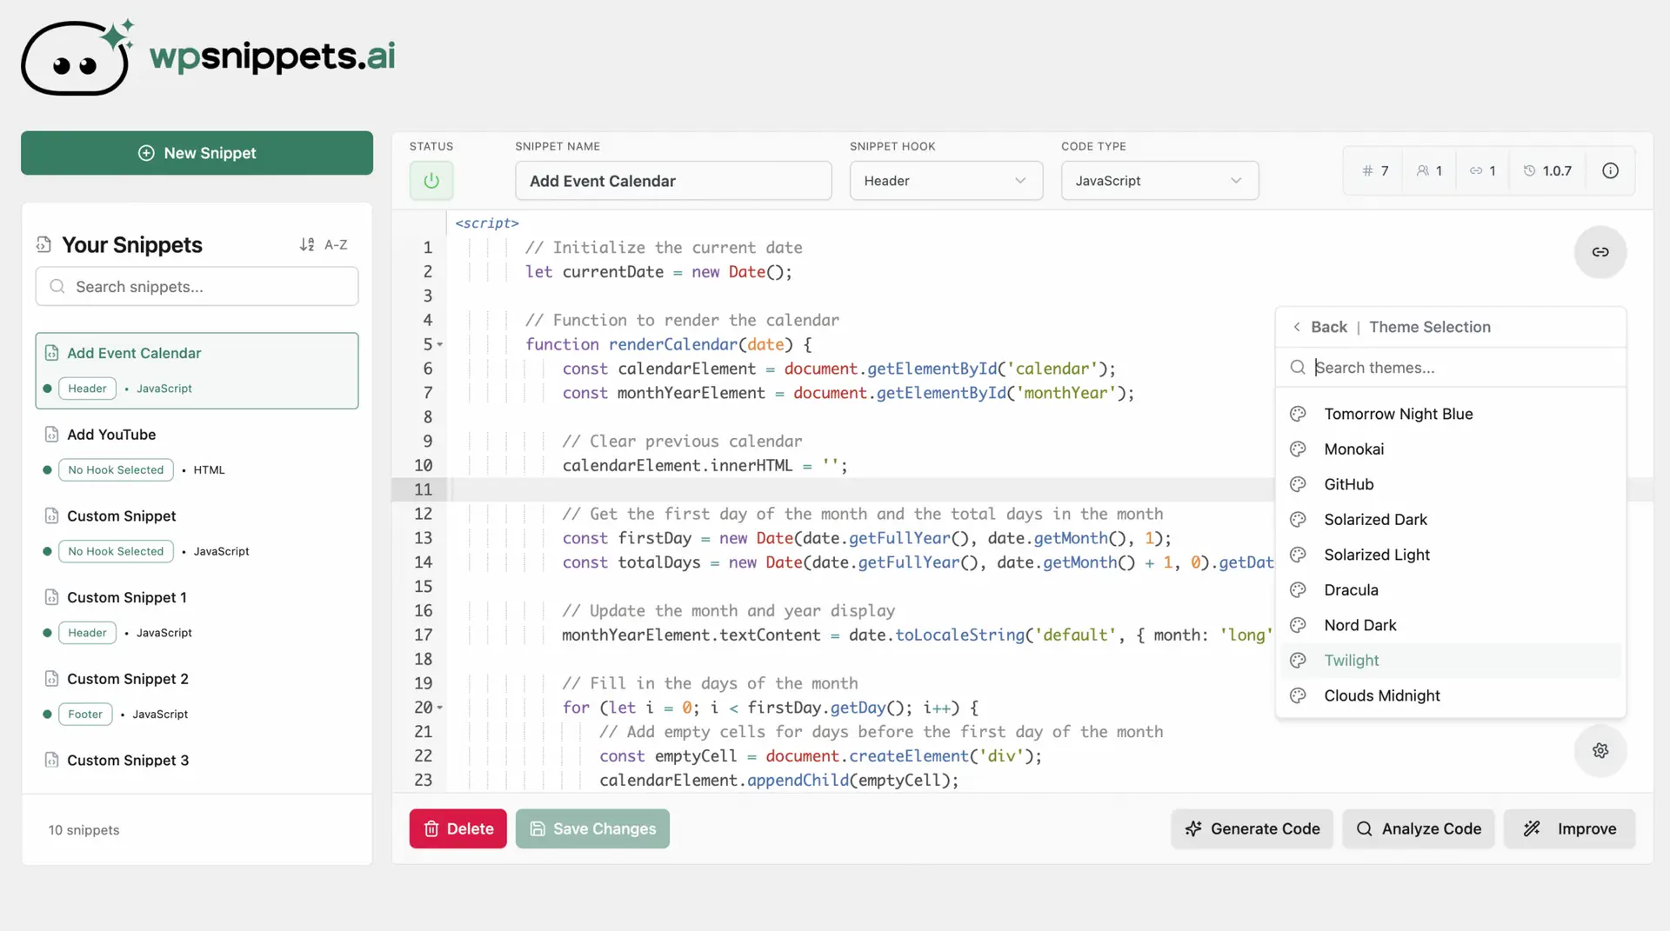Image resolution: width=1670 pixels, height=931 pixels.
Task: Click the '10 snippets' count text
Action: point(84,830)
